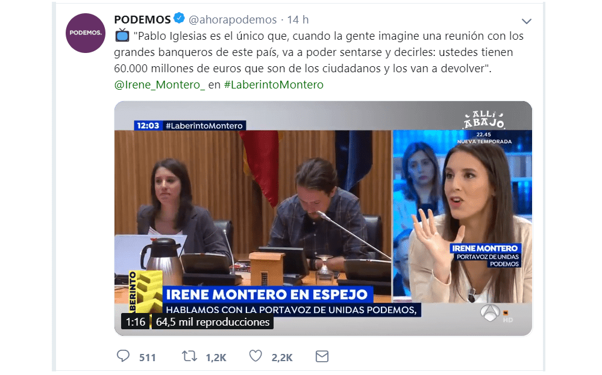The height and width of the screenshot is (375, 602).
Task: Open the #LaberintoMontero hashtag link
Action: coord(274,84)
